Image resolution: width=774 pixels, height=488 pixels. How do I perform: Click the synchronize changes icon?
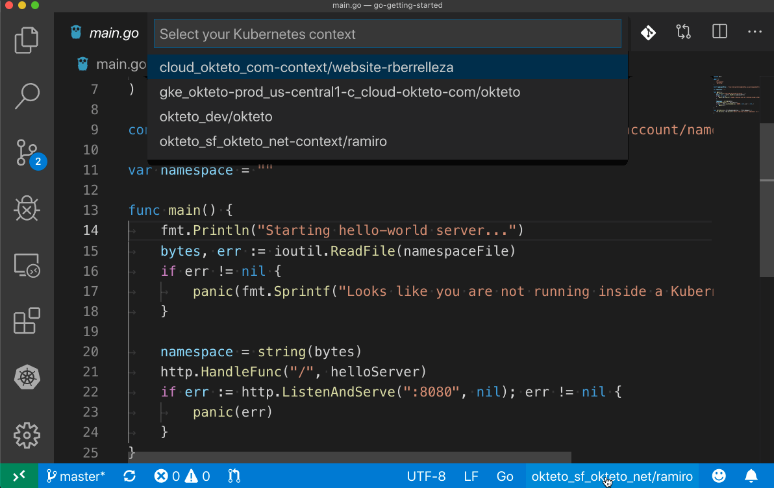click(x=130, y=476)
